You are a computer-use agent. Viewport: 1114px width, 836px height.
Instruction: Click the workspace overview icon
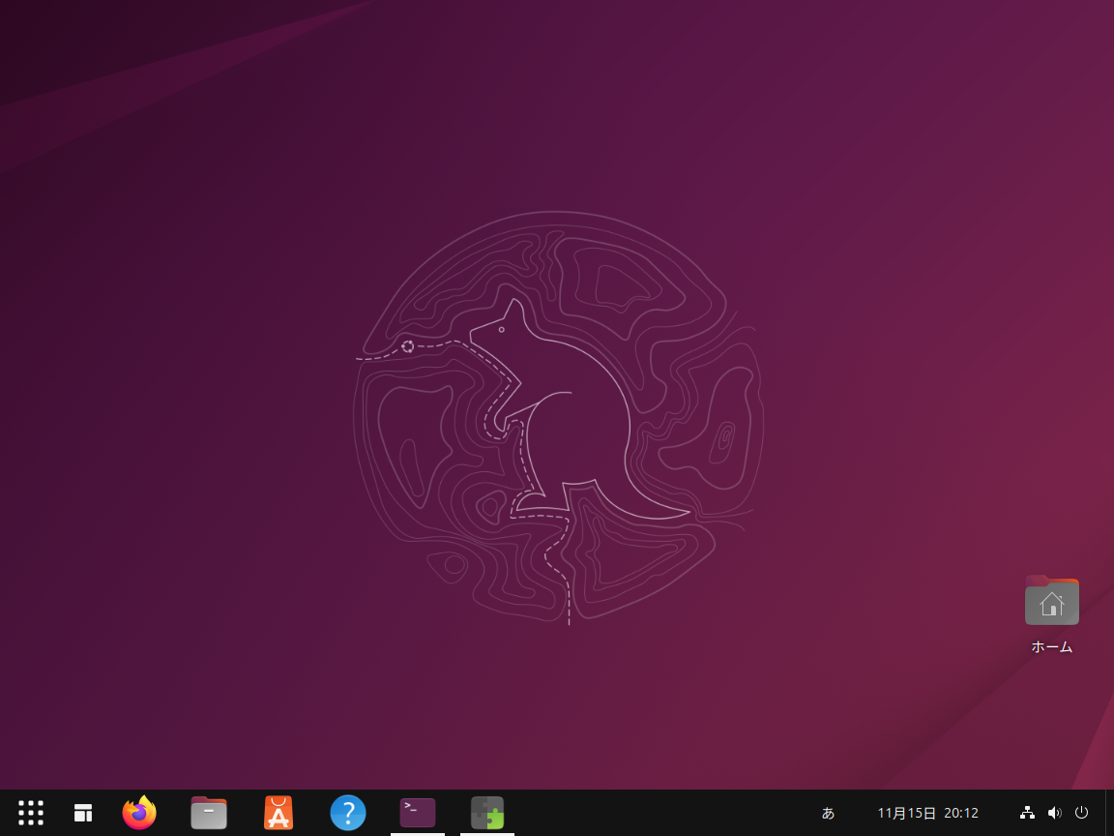tap(83, 813)
